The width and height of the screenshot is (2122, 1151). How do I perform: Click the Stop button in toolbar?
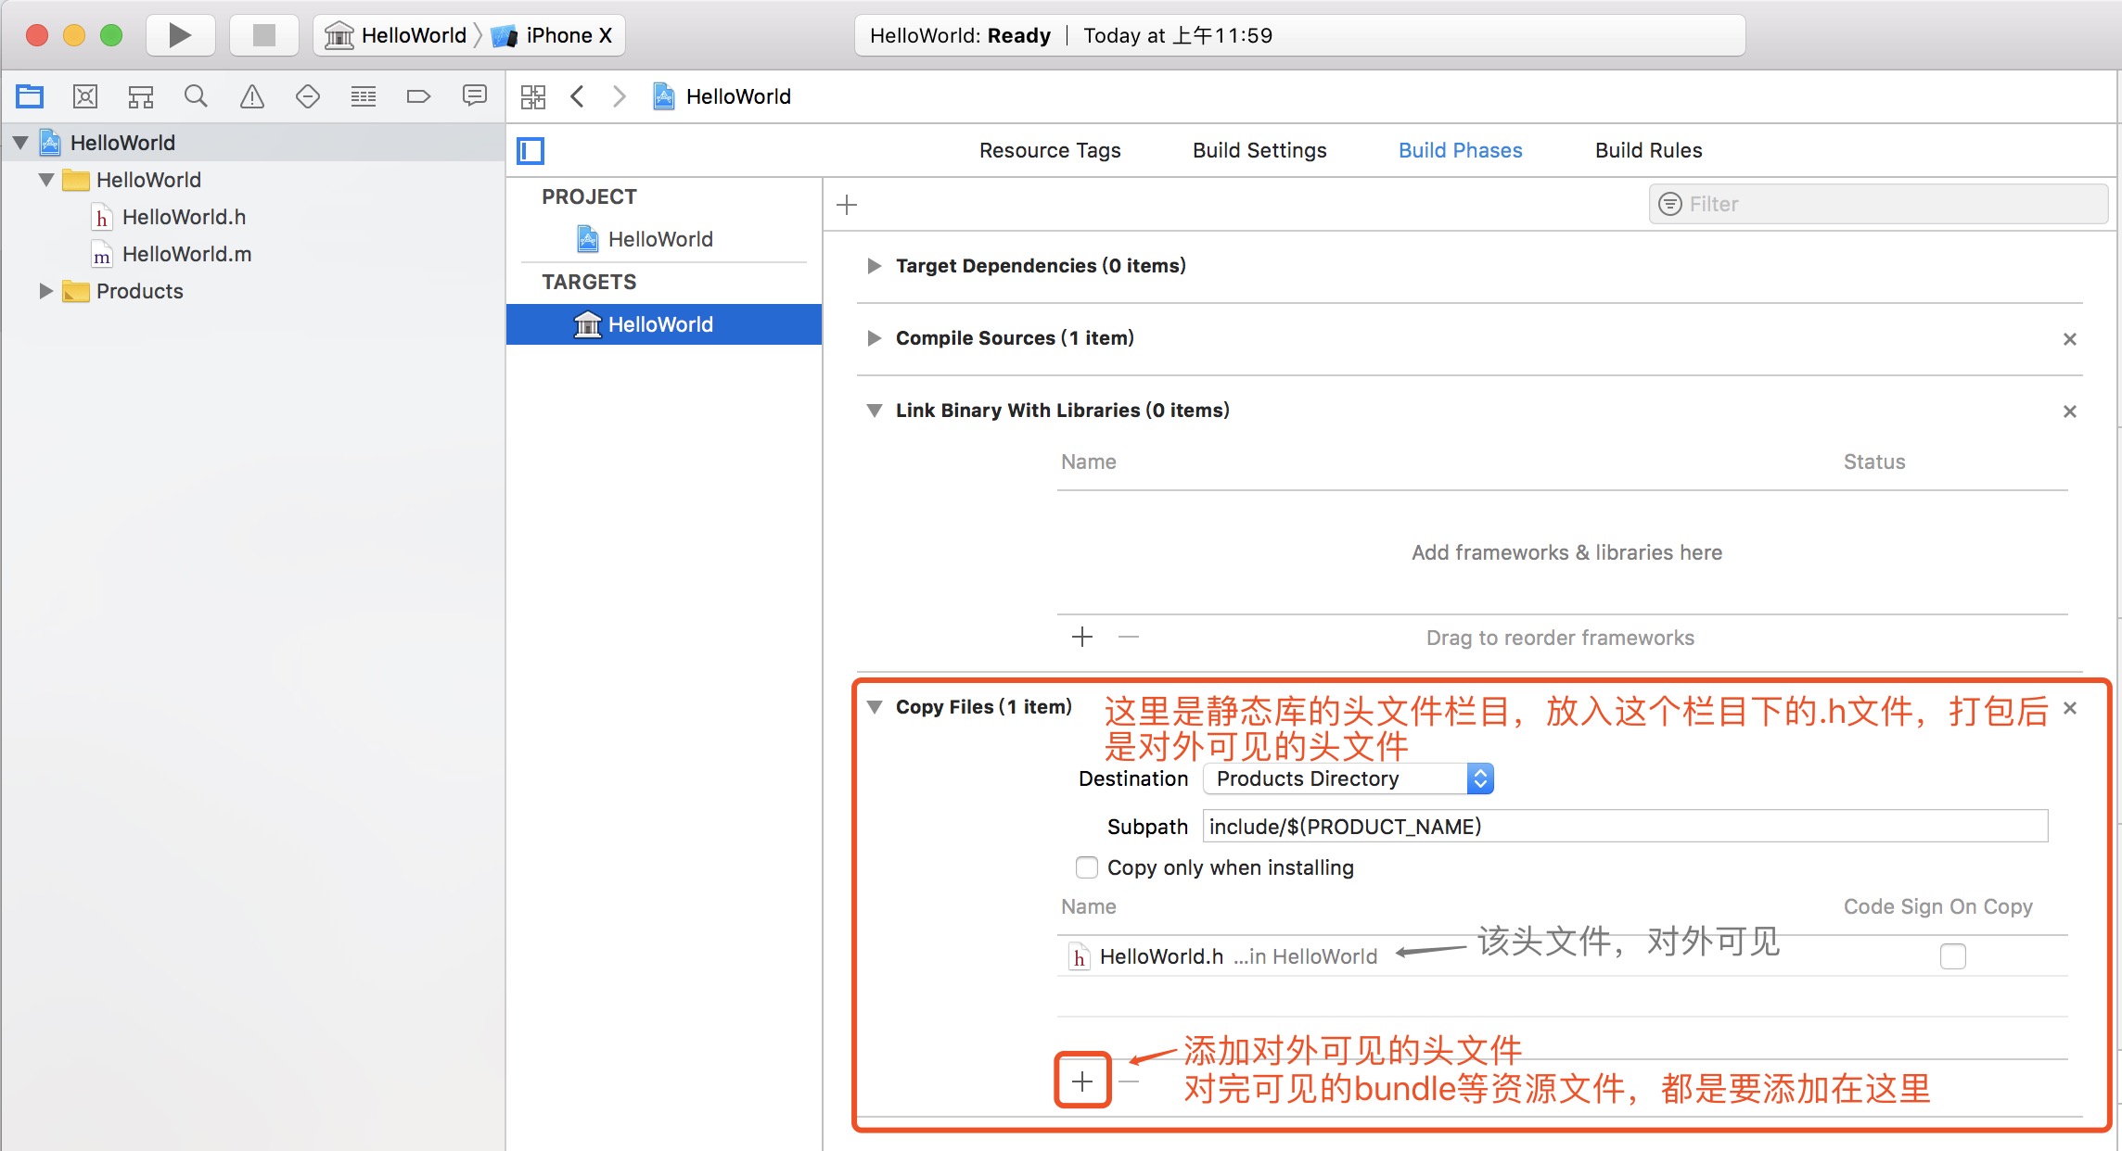pyautogui.click(x=264, y=35)
